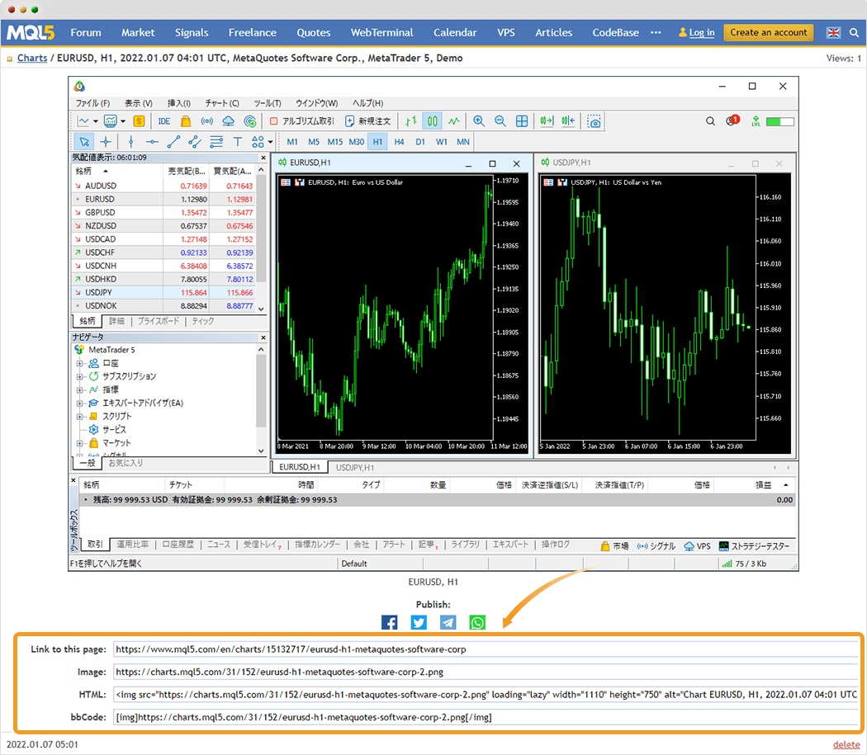Click the language flag icon in MQL5 header

pyautogui.click(x=833, y=33)
